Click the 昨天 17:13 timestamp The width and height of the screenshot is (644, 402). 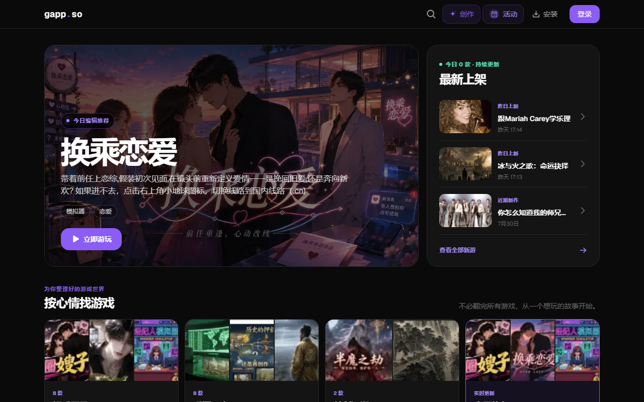click(x=510, y=177)
